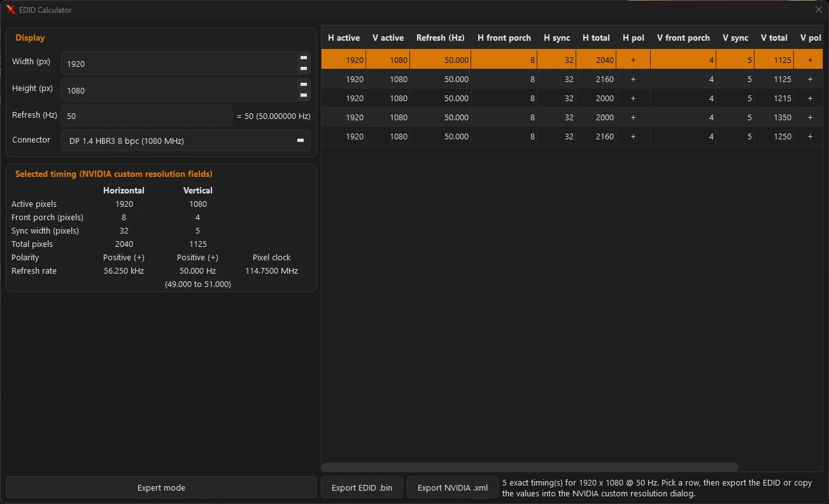The height and width of the screenshot is (504, 829).
Task: Sort by H total column header
Action: coord(596,38)
